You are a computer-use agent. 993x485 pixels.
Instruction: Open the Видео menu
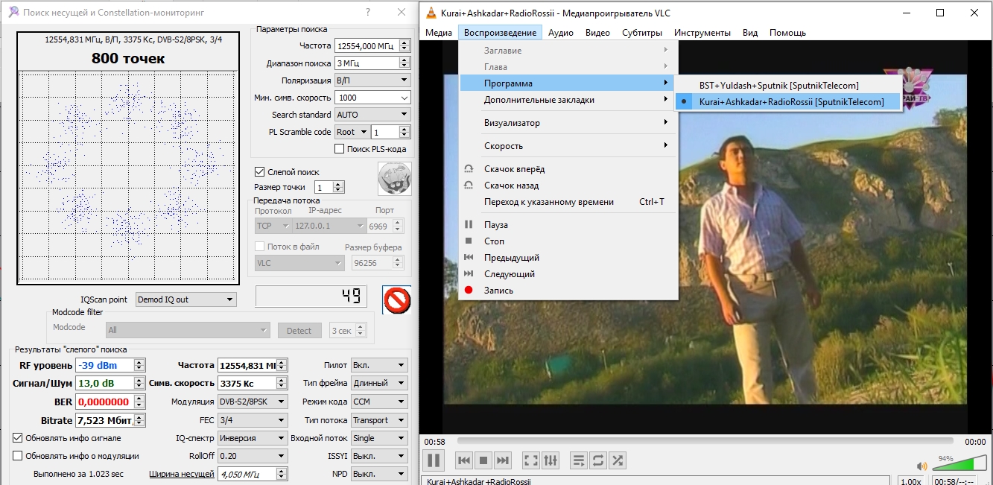point(597,33)
